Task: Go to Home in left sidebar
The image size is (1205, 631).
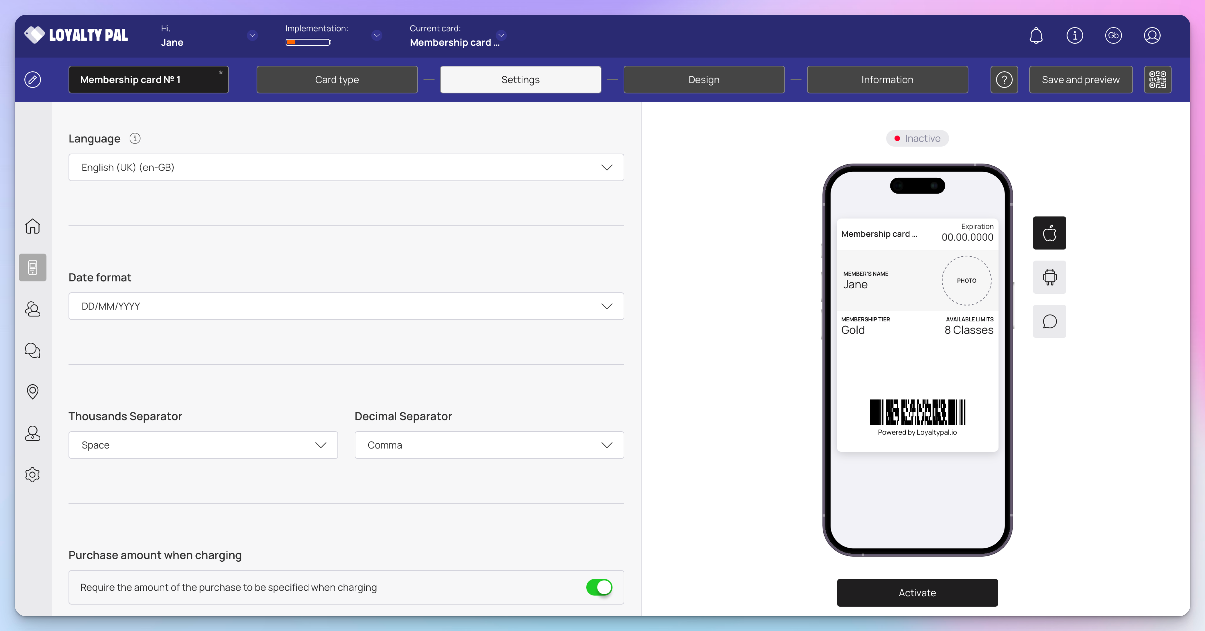Action: [32, 226]
